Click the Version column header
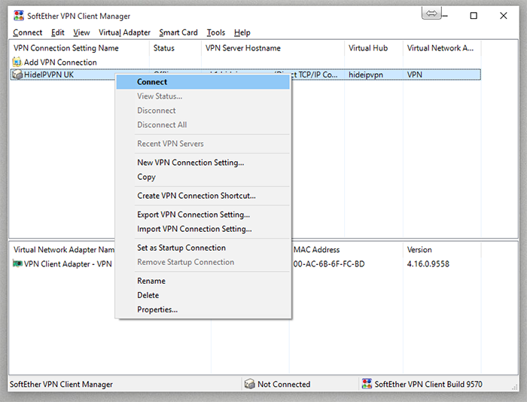 click(x=442, y=250)
